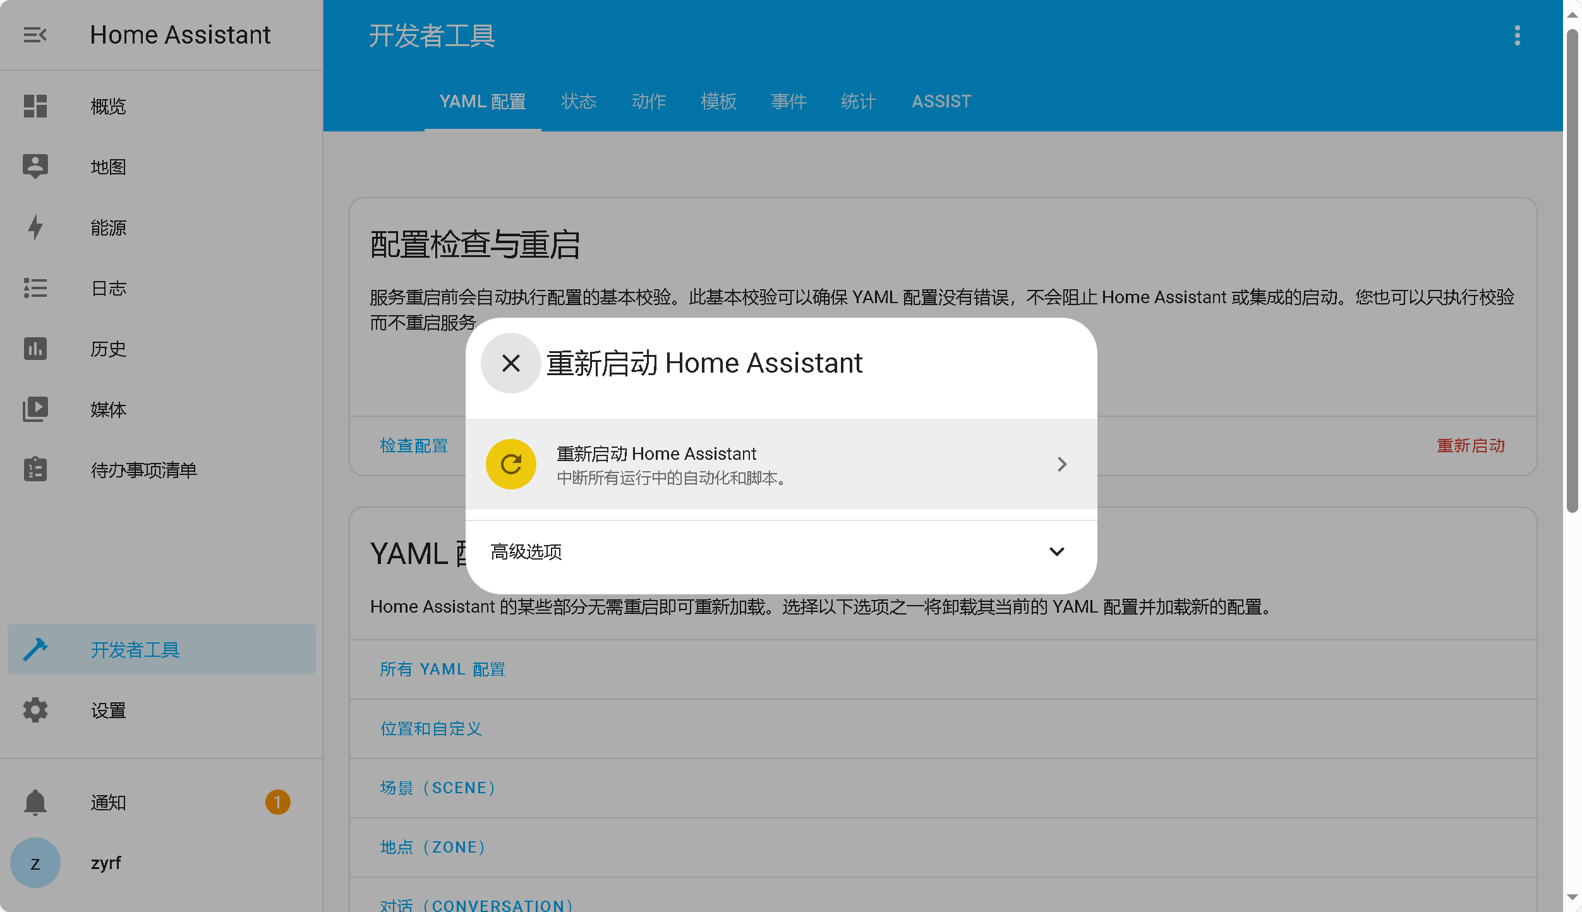Click the Energy sidebar icon

[x=36, y=227]
